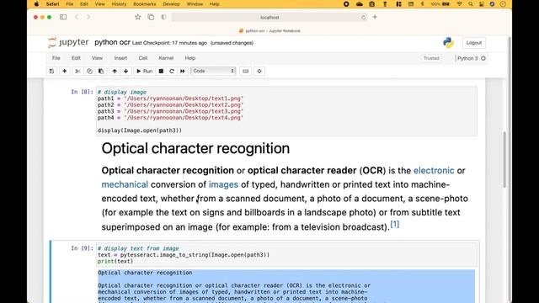The height and width of the screenshot is (303, 539).
Task: Click the In [9] prompt label
Action: pyautogui.click(x=82, y=248)
